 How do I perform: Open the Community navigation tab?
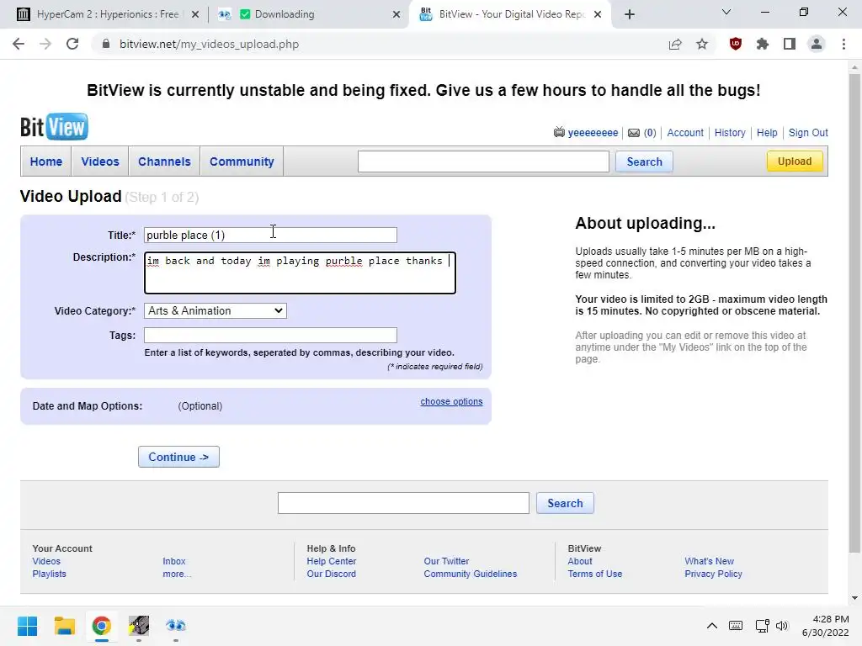tap(242, 161)
